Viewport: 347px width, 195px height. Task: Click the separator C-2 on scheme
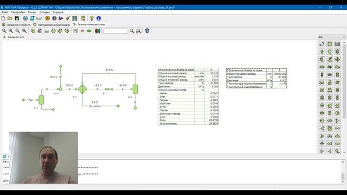pyautogui.click(x=135, y=89)
